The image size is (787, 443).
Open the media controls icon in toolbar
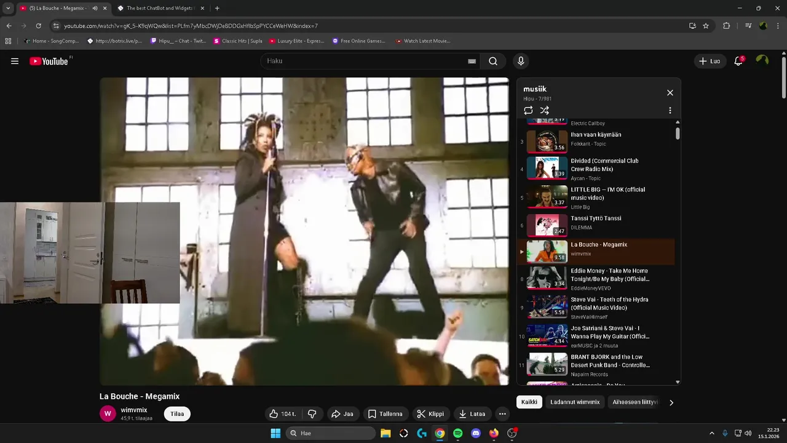748,26
